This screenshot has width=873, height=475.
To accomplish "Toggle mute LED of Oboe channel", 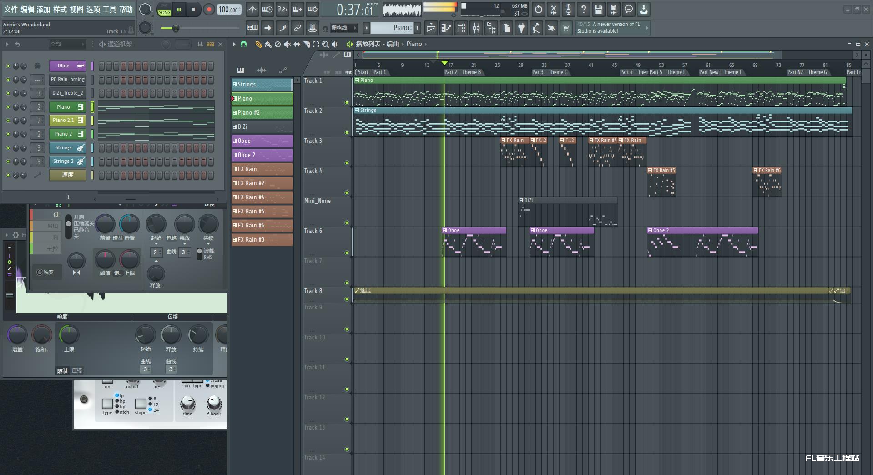I will [x=8, y=66].
